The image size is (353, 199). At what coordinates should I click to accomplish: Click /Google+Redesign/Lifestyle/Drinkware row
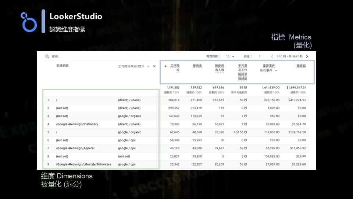pyautogui.click(x=83, y=164)
